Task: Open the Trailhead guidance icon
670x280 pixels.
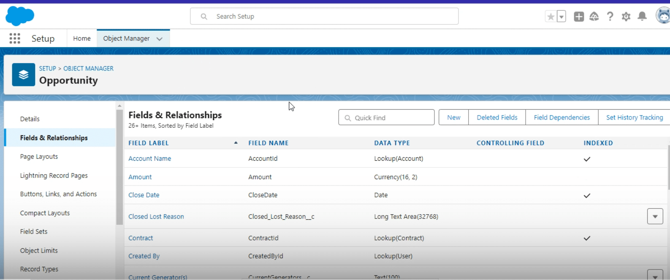Action: tap(594, 16)
